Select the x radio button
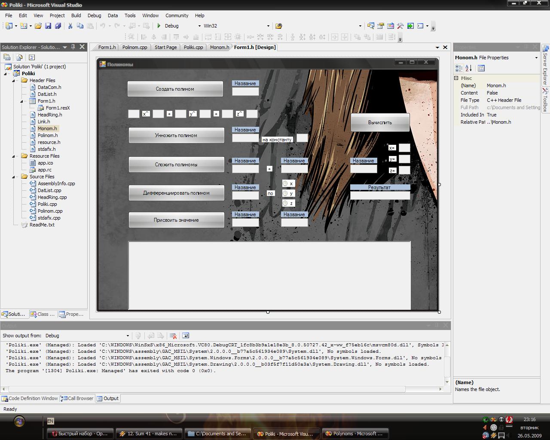Image resolution: width=550 pixels, height=440 pixels. (285, 183)
